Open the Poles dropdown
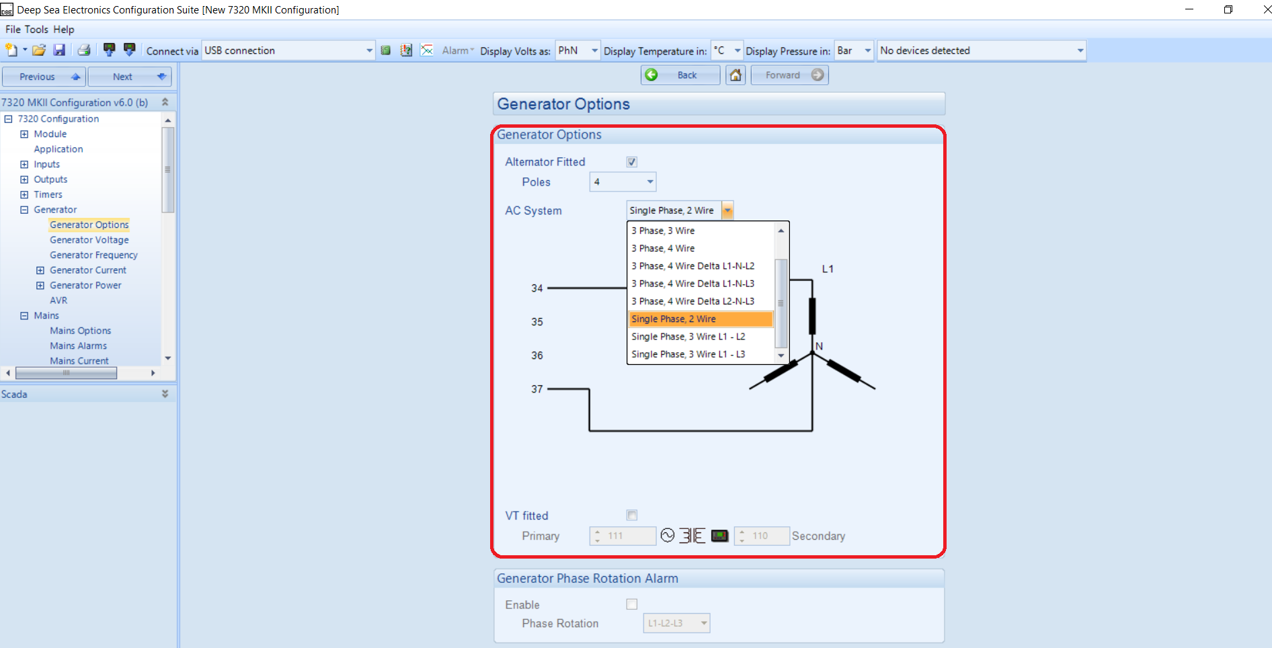This screenshot has height=648, width=1272. coord(623,182)
